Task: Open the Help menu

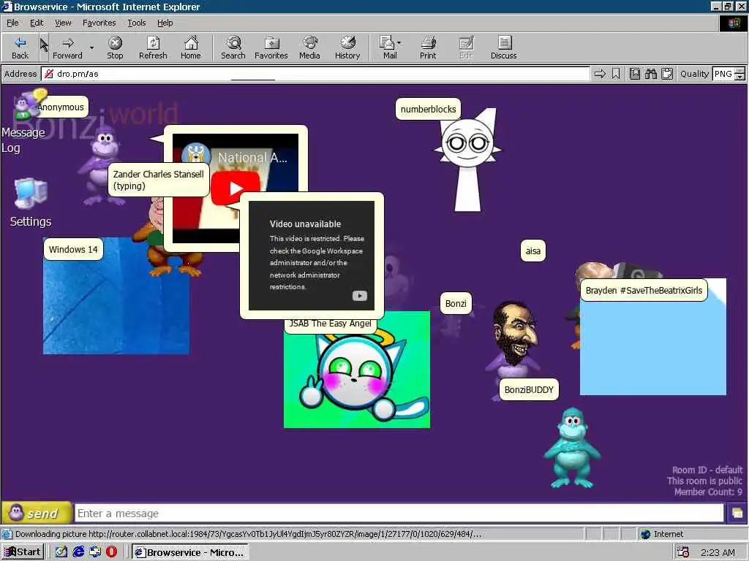Action: click(165, 23)
